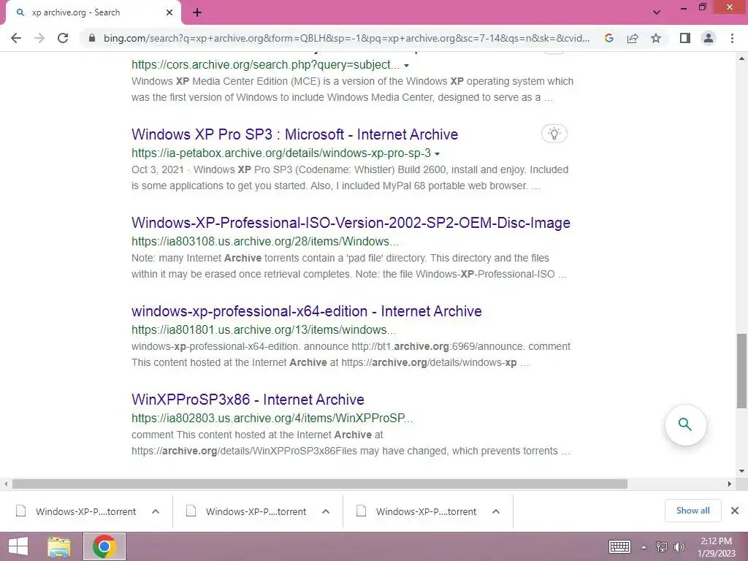748x561 pixels.
Task: Click the ia802803.us.archive.org green URL
Action: pyautogui.click(x=272, y=418)
